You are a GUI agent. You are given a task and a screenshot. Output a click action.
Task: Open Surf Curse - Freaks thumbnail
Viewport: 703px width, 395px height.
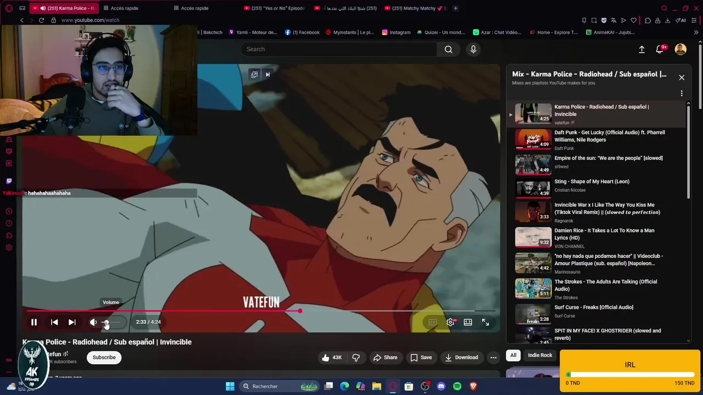pos(533,314)
